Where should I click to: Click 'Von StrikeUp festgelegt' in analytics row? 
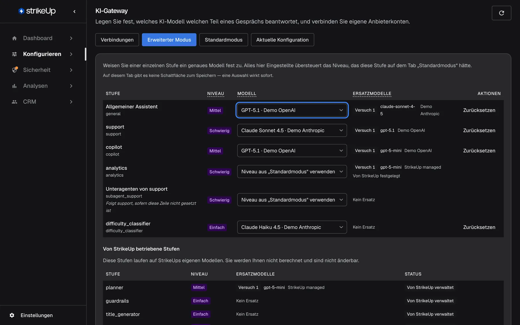(x=376, y=176)
